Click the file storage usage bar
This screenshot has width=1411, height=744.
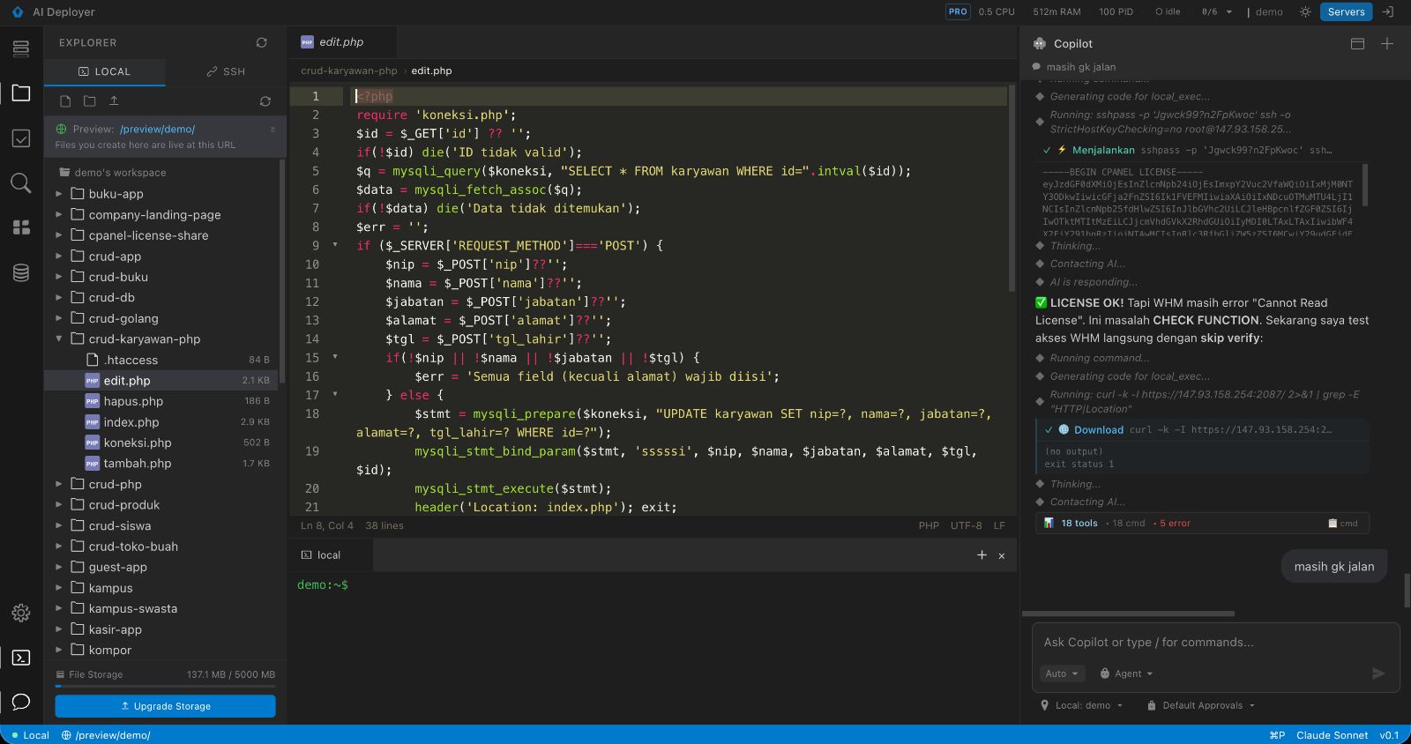[x=165, y=686]
